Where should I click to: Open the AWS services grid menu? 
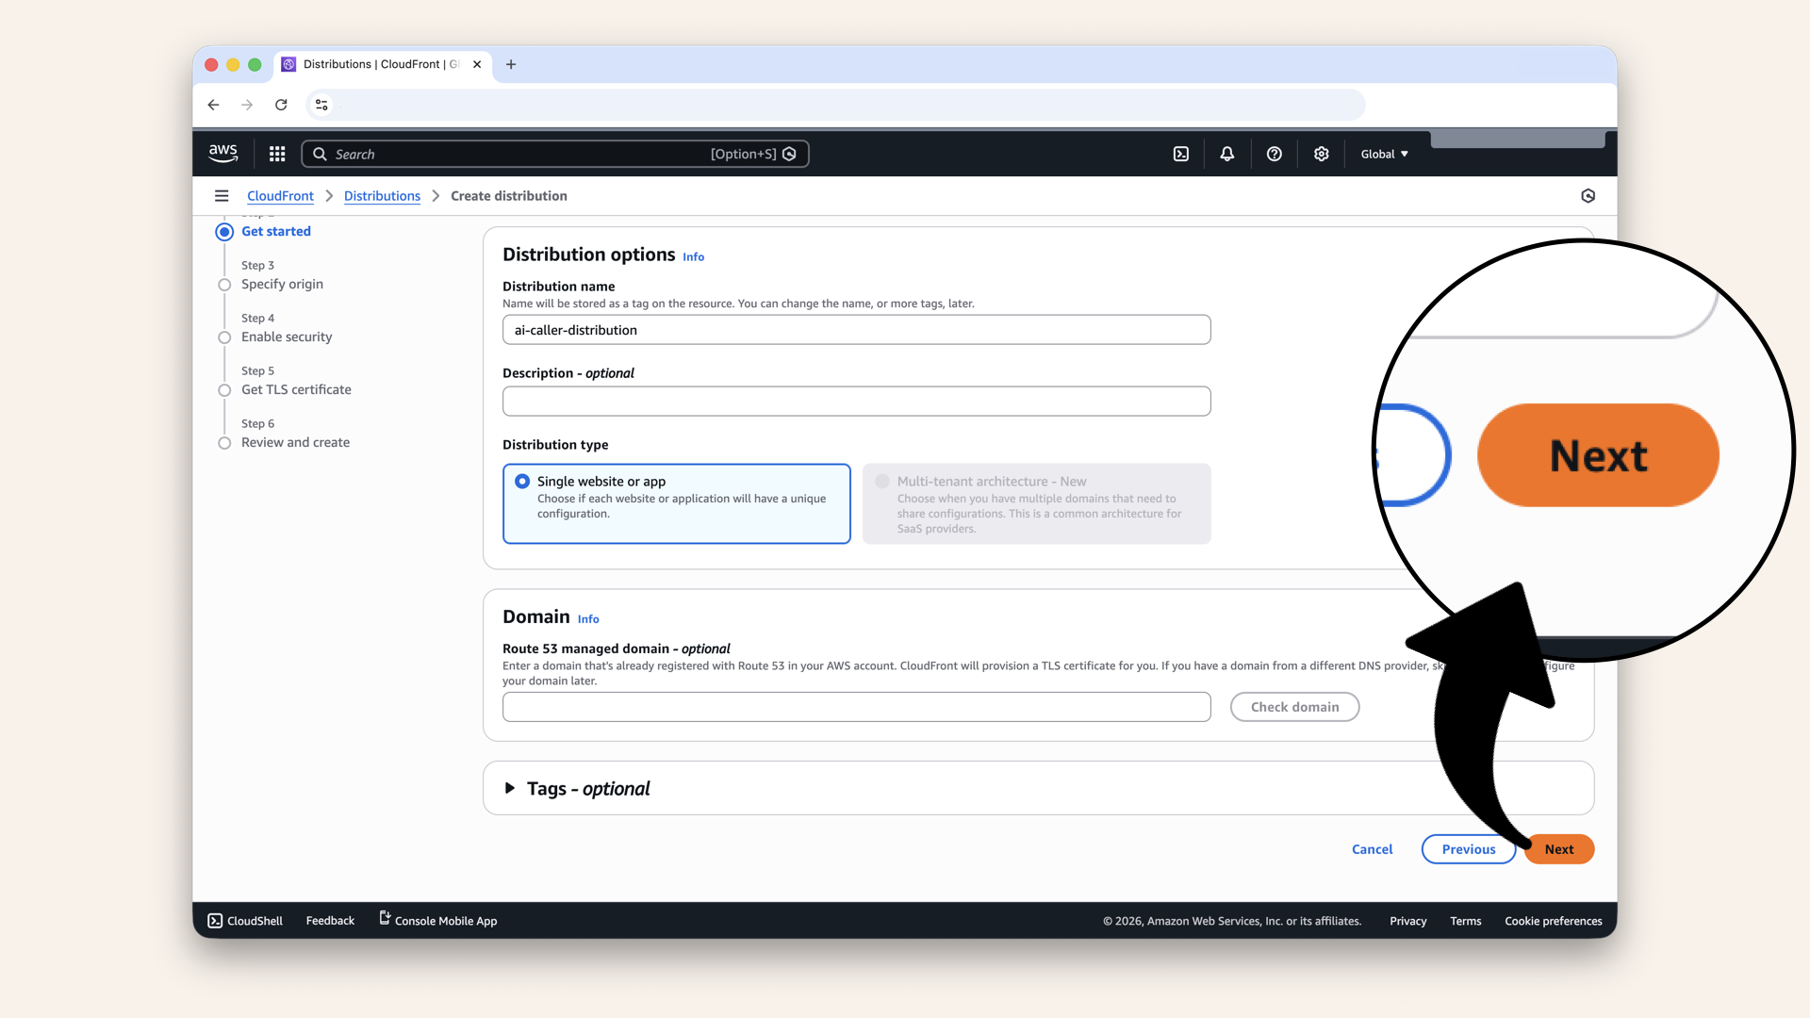(277, 154)
